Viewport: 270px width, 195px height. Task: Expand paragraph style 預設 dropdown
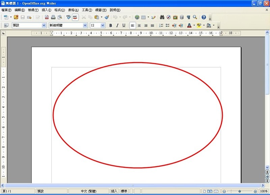pos(44,25)
